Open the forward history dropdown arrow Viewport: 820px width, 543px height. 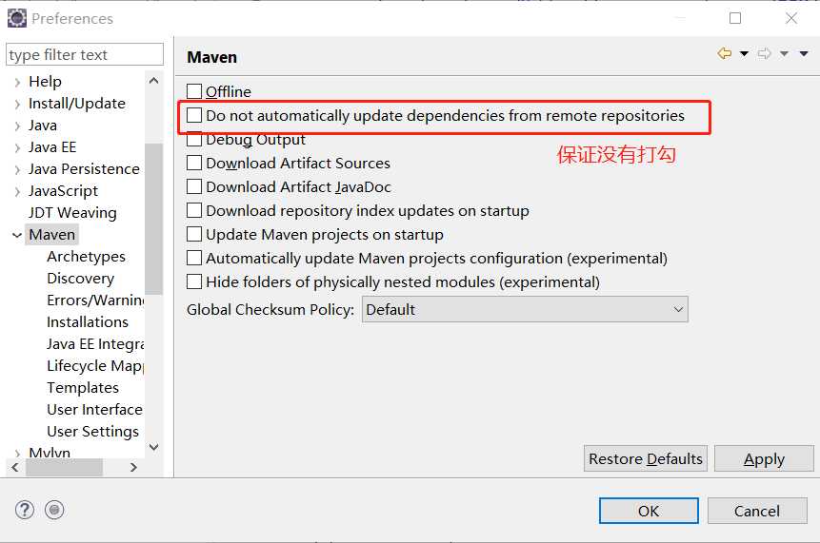(x=784, y=54)
